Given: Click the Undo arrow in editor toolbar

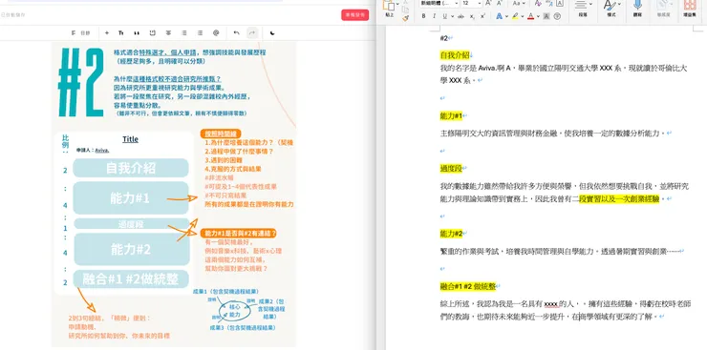Looking at the screenshot, I should pos(236,32).
